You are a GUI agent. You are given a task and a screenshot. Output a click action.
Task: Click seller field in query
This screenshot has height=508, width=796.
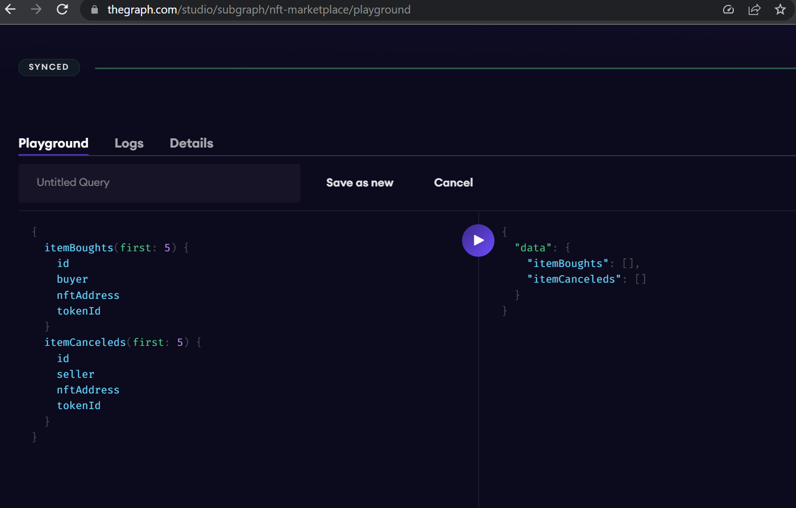point(76,374)
